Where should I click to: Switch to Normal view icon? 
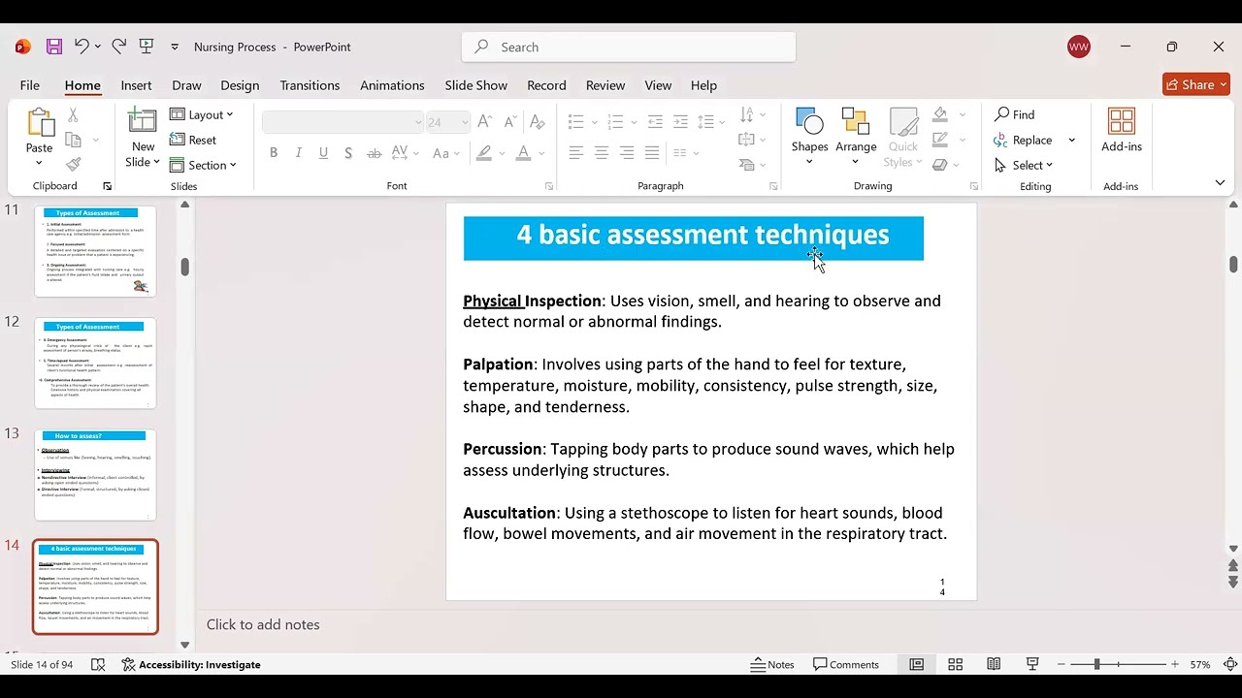[x=916, y=664]
